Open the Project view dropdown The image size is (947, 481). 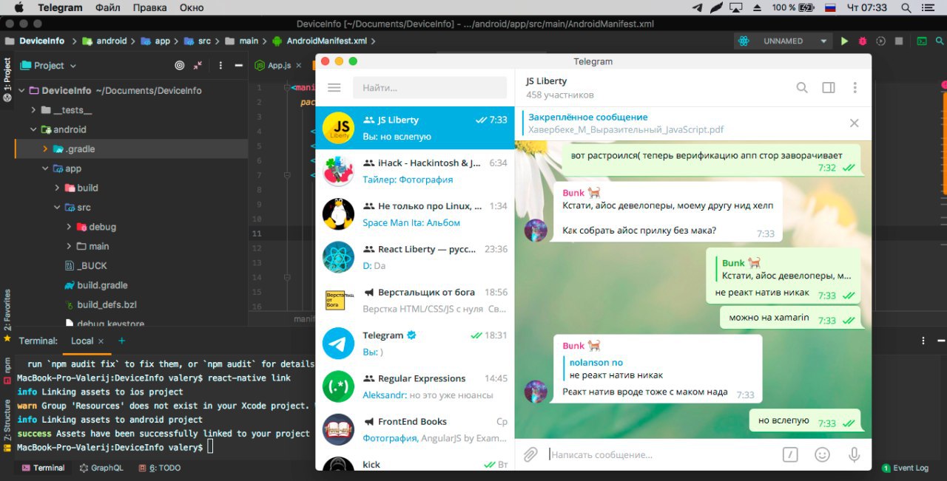(48, 66)
